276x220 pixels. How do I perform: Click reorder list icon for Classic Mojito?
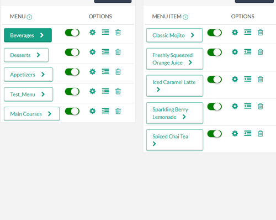[248, 33]
